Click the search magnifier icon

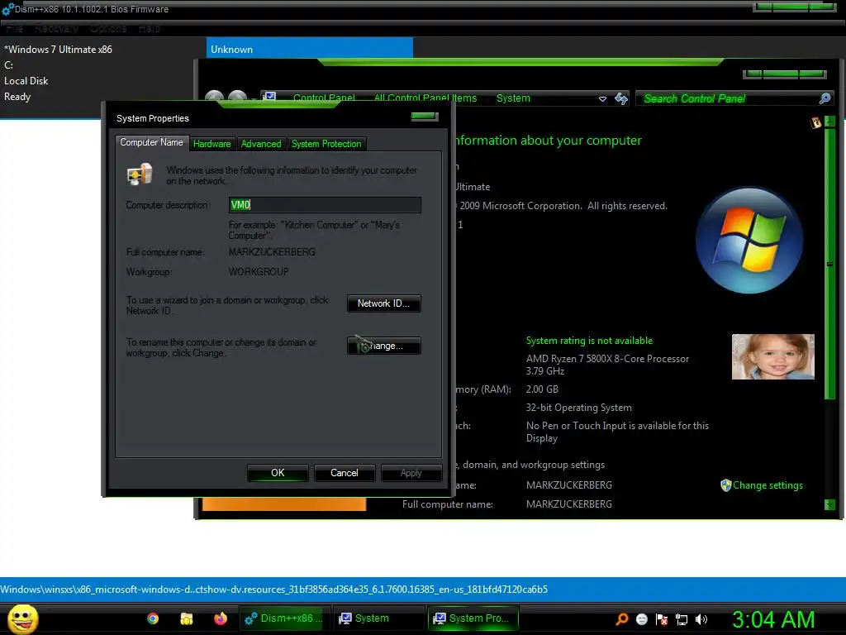(825, 98)
